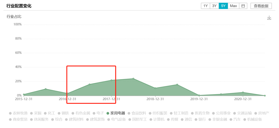Image resolution: width=279 pixels, height=128 pixels.
Task: Click the 2017-12-31 axis label
Action: 111,99
